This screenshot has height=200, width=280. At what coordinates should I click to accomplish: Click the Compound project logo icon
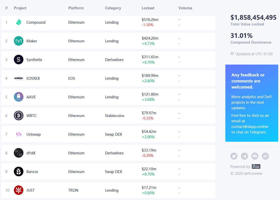[19, 22]
